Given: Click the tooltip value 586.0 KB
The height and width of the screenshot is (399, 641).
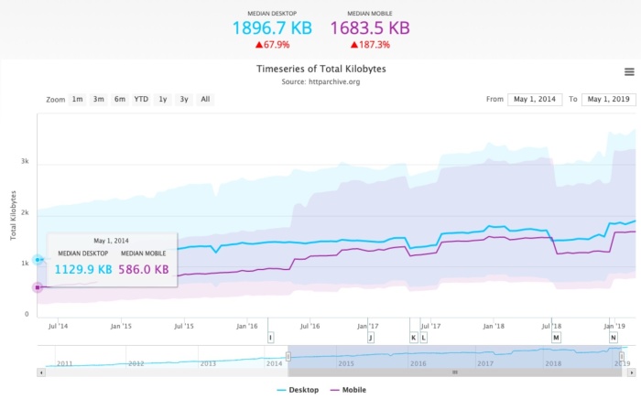Looking at the screenshot, I should pos(144,270).
